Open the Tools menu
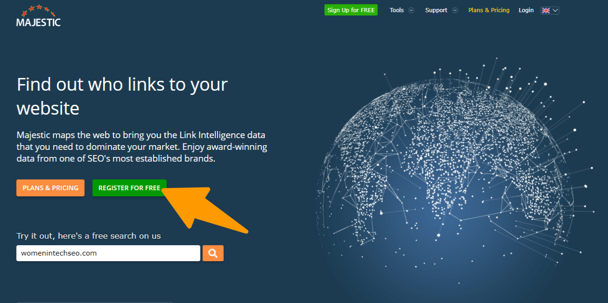 (x=397, y=10)
